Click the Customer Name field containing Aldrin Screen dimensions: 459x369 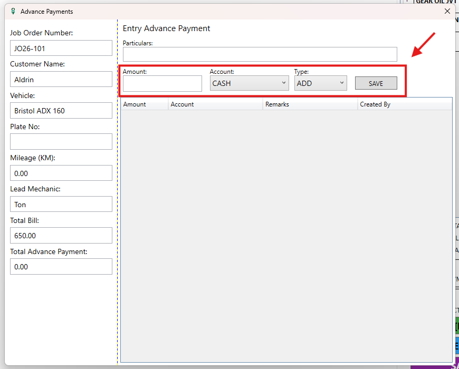(x=61, y=80)
